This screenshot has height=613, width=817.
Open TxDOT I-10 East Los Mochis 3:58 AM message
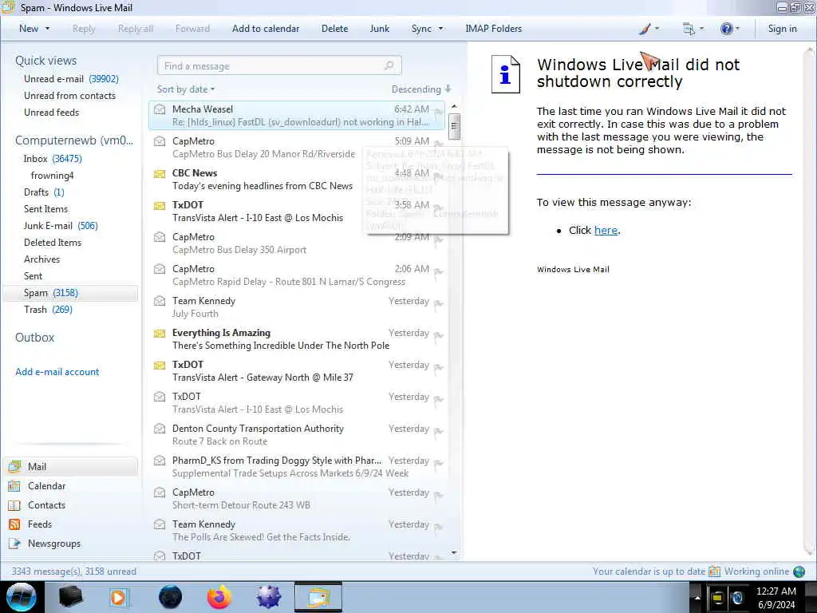tap(297, 211)
